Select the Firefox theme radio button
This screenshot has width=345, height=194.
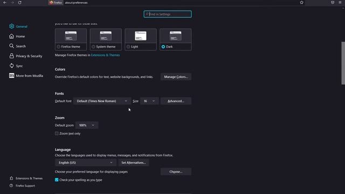(x=59, y=47)
